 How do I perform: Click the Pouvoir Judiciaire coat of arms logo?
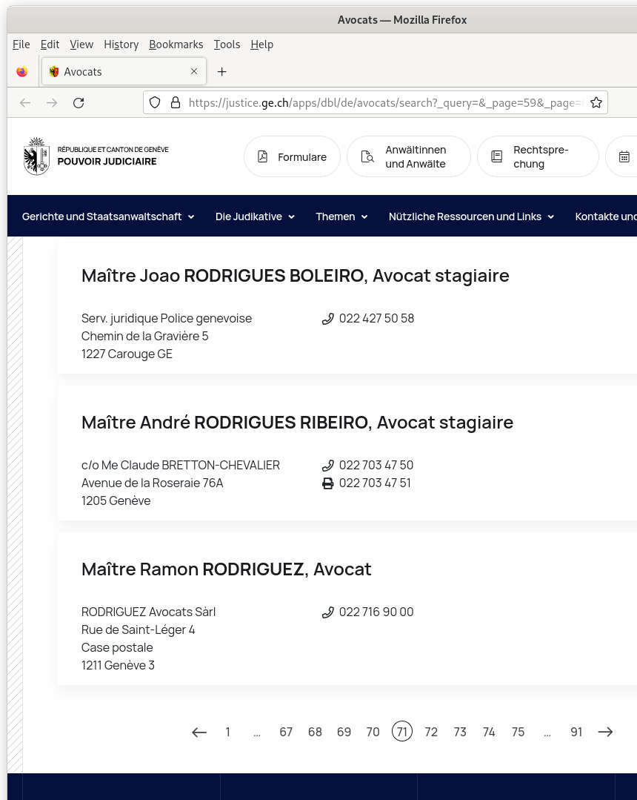coord(36,156)
